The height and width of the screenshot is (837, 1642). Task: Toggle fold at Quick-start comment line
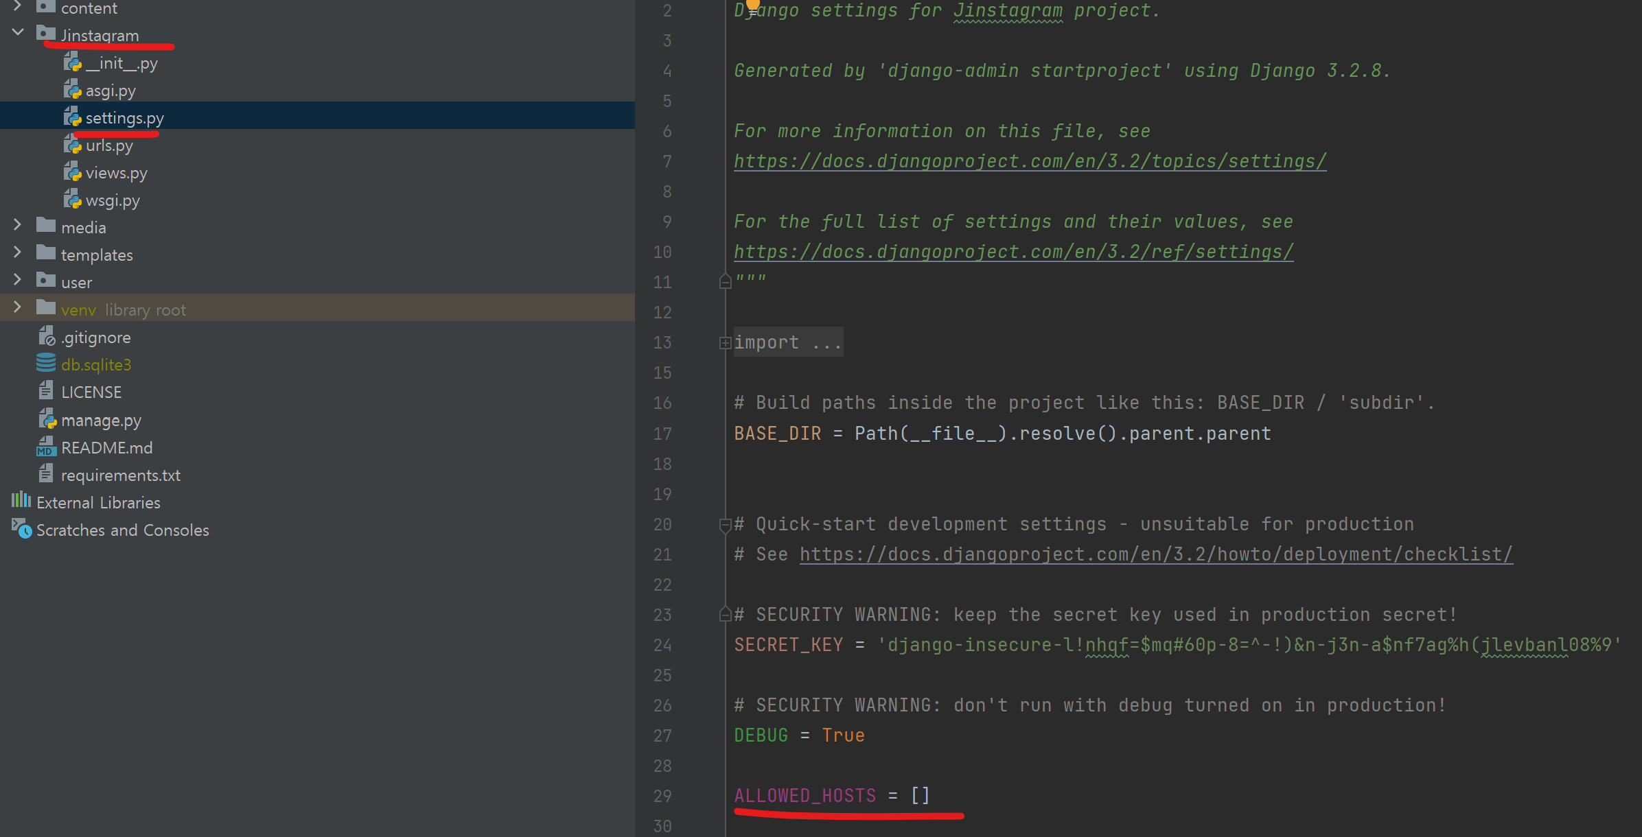pyautogui.click(x=725, y=525)
